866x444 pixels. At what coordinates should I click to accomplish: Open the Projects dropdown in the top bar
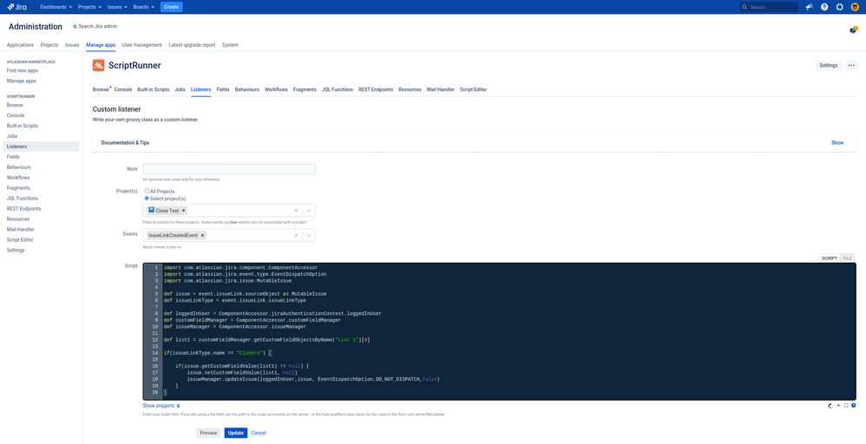89,7
